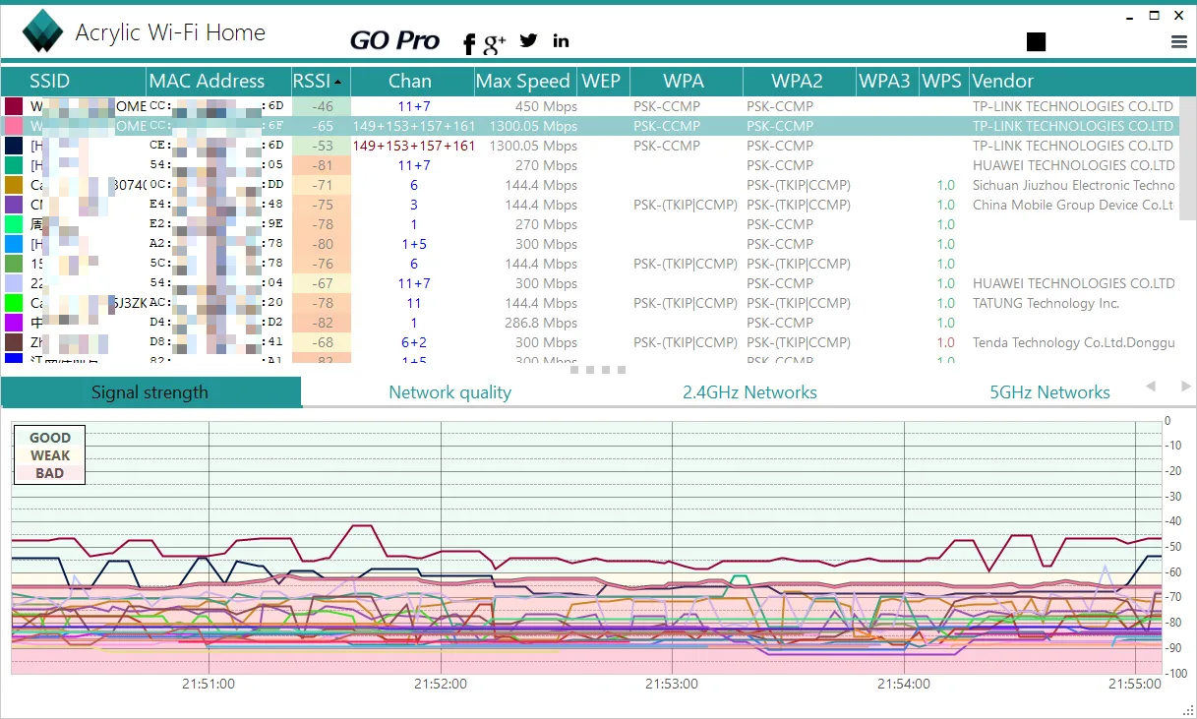Click the MAC address cell ending in :9E
Viewport: 1197px width, 719px height.
coord(218,224)
